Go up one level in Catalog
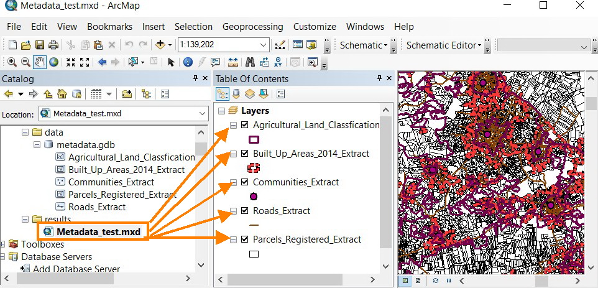 tap(48, 94)
